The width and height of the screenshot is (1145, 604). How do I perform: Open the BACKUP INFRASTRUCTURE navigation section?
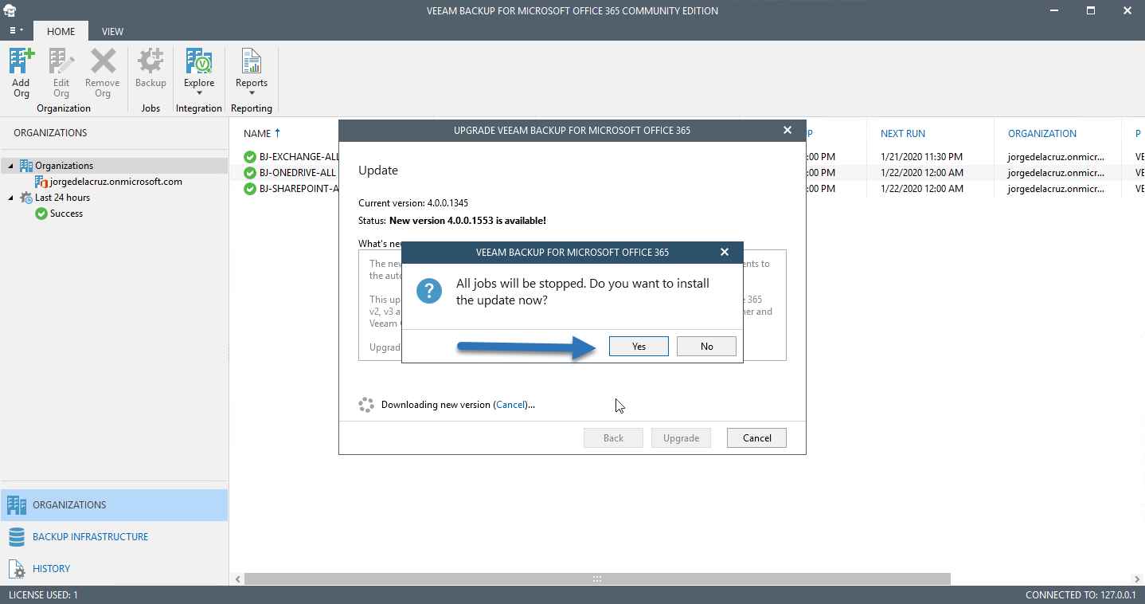pos(115,537)
